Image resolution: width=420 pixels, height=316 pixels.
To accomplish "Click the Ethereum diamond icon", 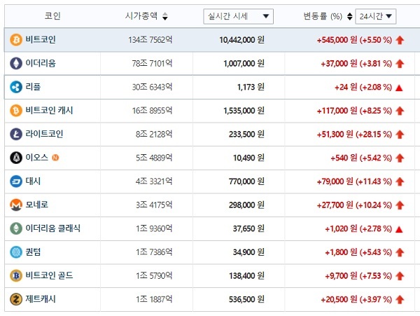I will click(x=16, y=64).
